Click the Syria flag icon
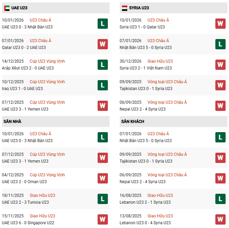Image resolution: width=229 pixels, height=228 pixels. tap(125, 8)
